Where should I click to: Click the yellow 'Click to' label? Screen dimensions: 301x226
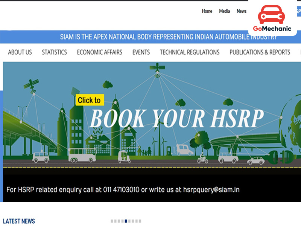89,100
